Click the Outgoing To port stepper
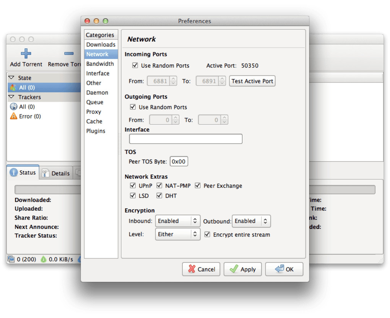Screen dimensions: 390x318 pyautogui.click(x=224, y=120)
